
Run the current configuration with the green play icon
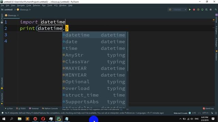pos(190,9)
